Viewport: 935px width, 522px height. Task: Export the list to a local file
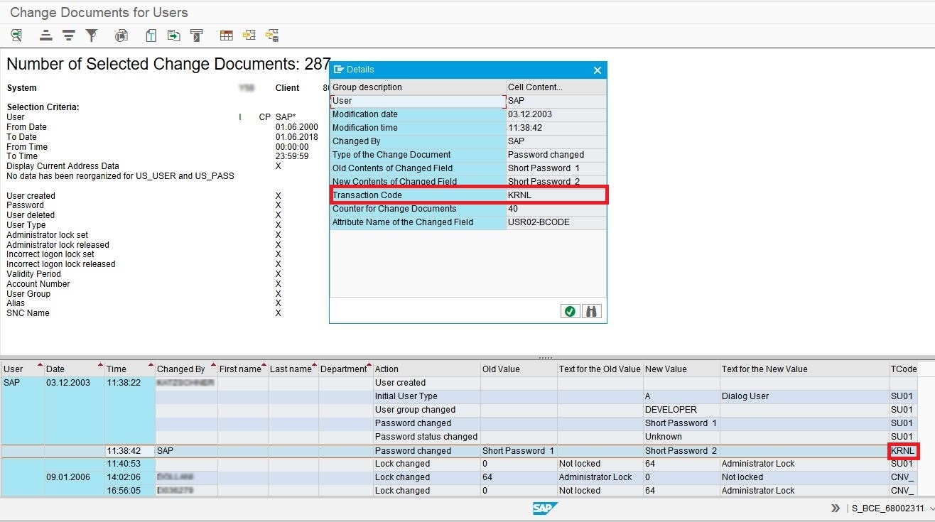(174, 35)
